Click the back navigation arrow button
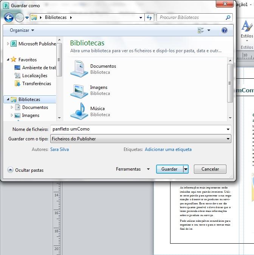The width and height of the screenshot is (254, 255). click(x=9, y=17)
